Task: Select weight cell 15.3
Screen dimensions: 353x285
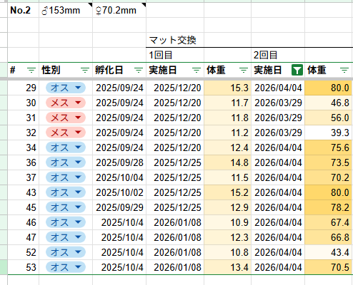Action: 227,88
